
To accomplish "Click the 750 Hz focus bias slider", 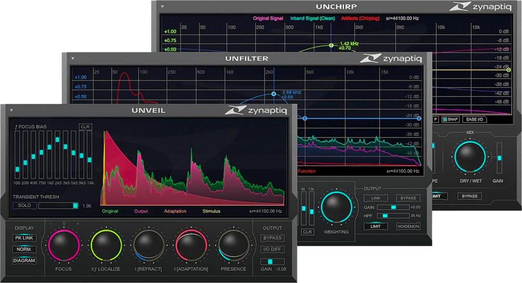I will (41, 155).
